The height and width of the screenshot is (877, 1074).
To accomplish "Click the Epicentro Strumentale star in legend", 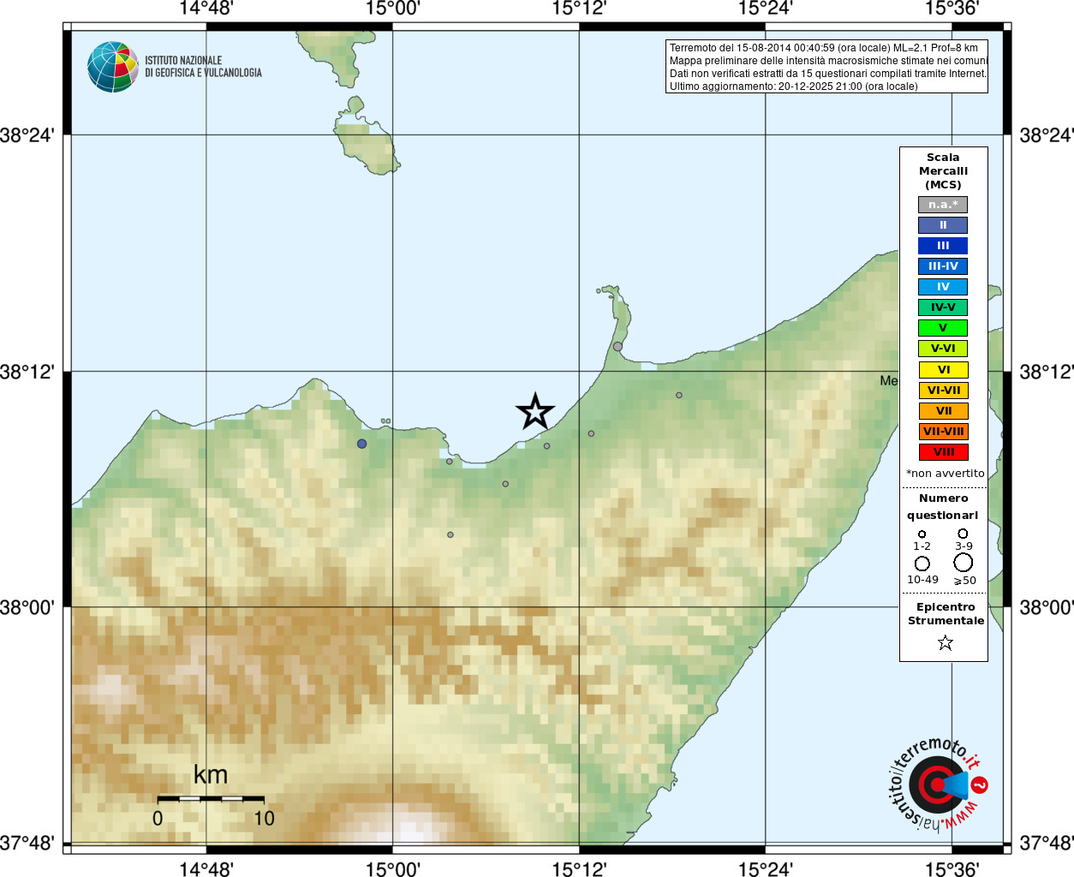I will [x=946, y=642].
